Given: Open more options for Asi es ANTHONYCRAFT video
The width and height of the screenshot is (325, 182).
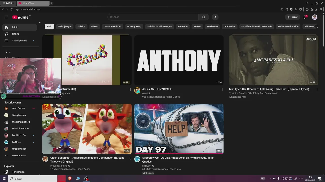Looking at the screenshot, I should coord(222,89).
